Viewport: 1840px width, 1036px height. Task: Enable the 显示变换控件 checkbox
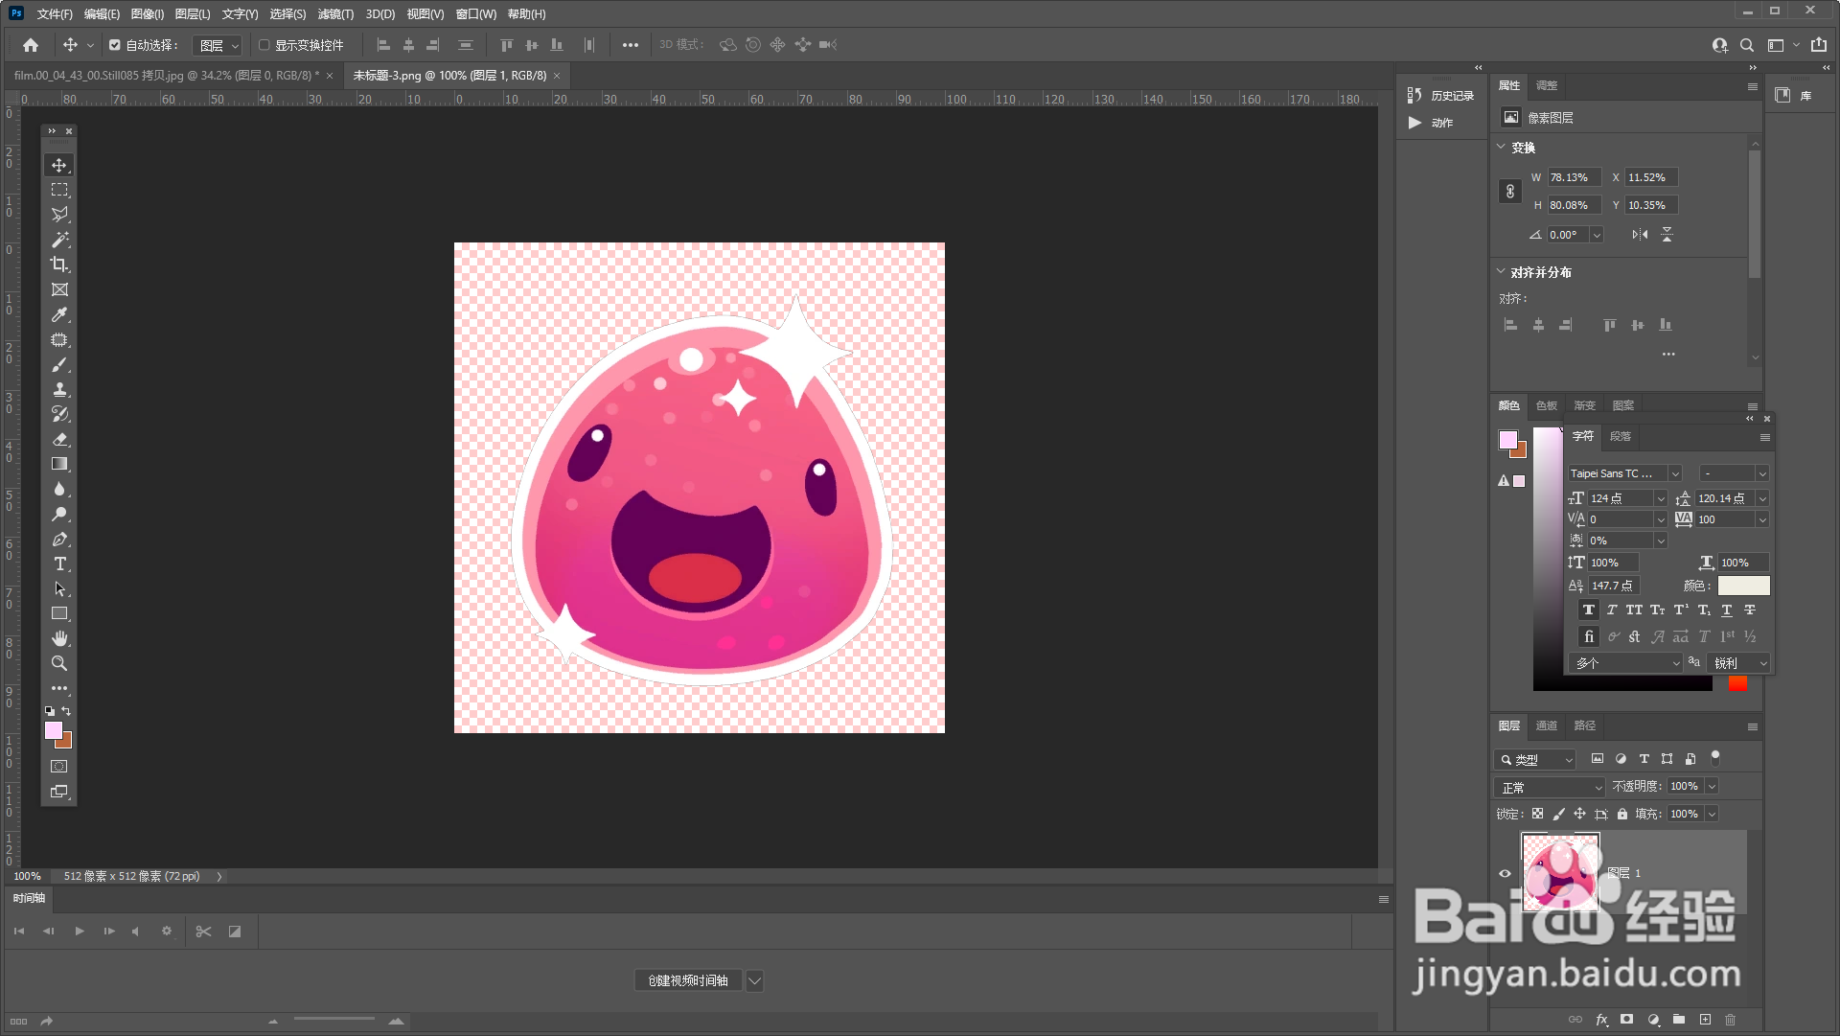pyautogui.click(x=264, y=45)
